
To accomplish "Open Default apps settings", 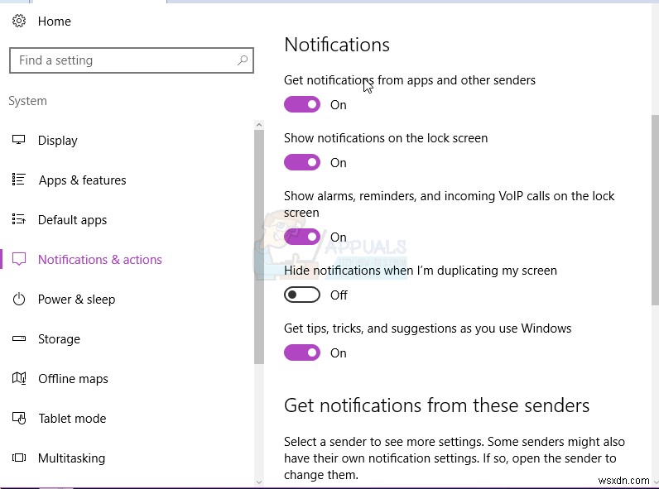I will tap(72, 220).
